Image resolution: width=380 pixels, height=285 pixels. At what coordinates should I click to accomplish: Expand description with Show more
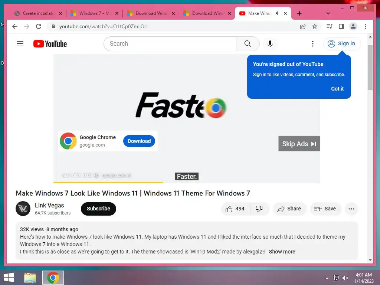click(282, 252)
